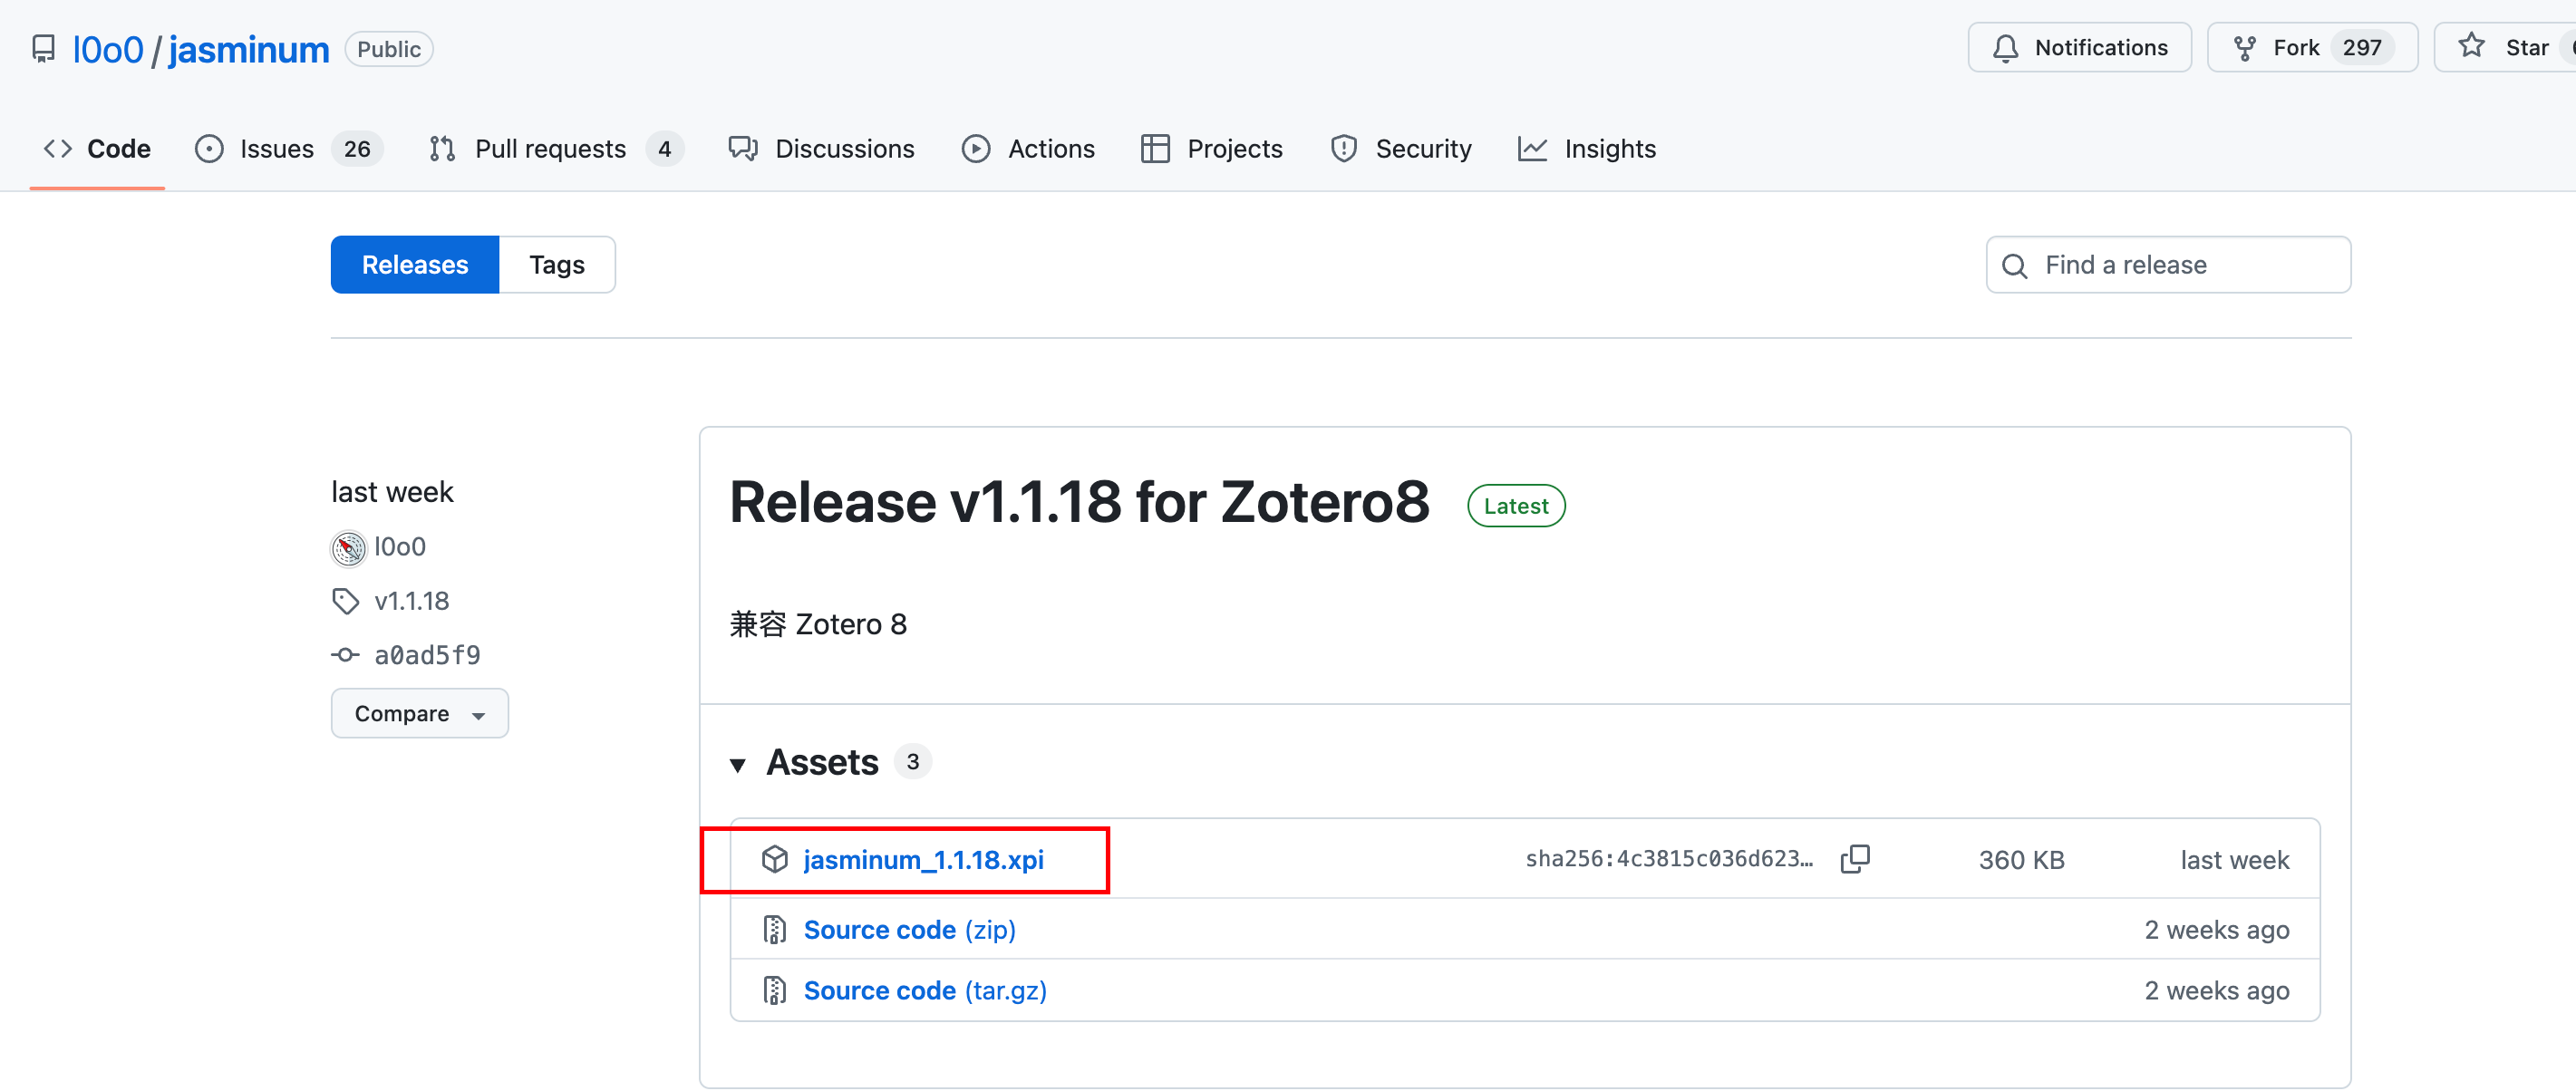Viewport: 2576px width, 1091px height.
Task: Open the Notifications button
Action: coord(2079,47)
